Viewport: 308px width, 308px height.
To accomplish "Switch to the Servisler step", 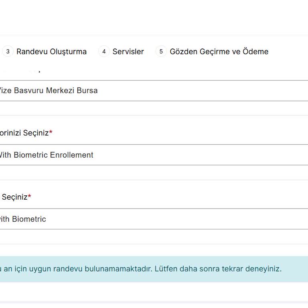I will pyautogui.click(x=128, y=51).
